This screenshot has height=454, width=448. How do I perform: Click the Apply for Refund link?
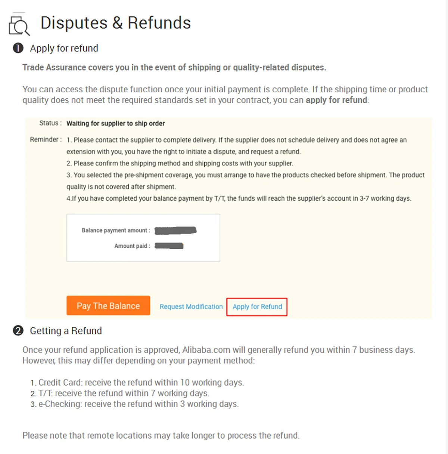click(257, 307)
